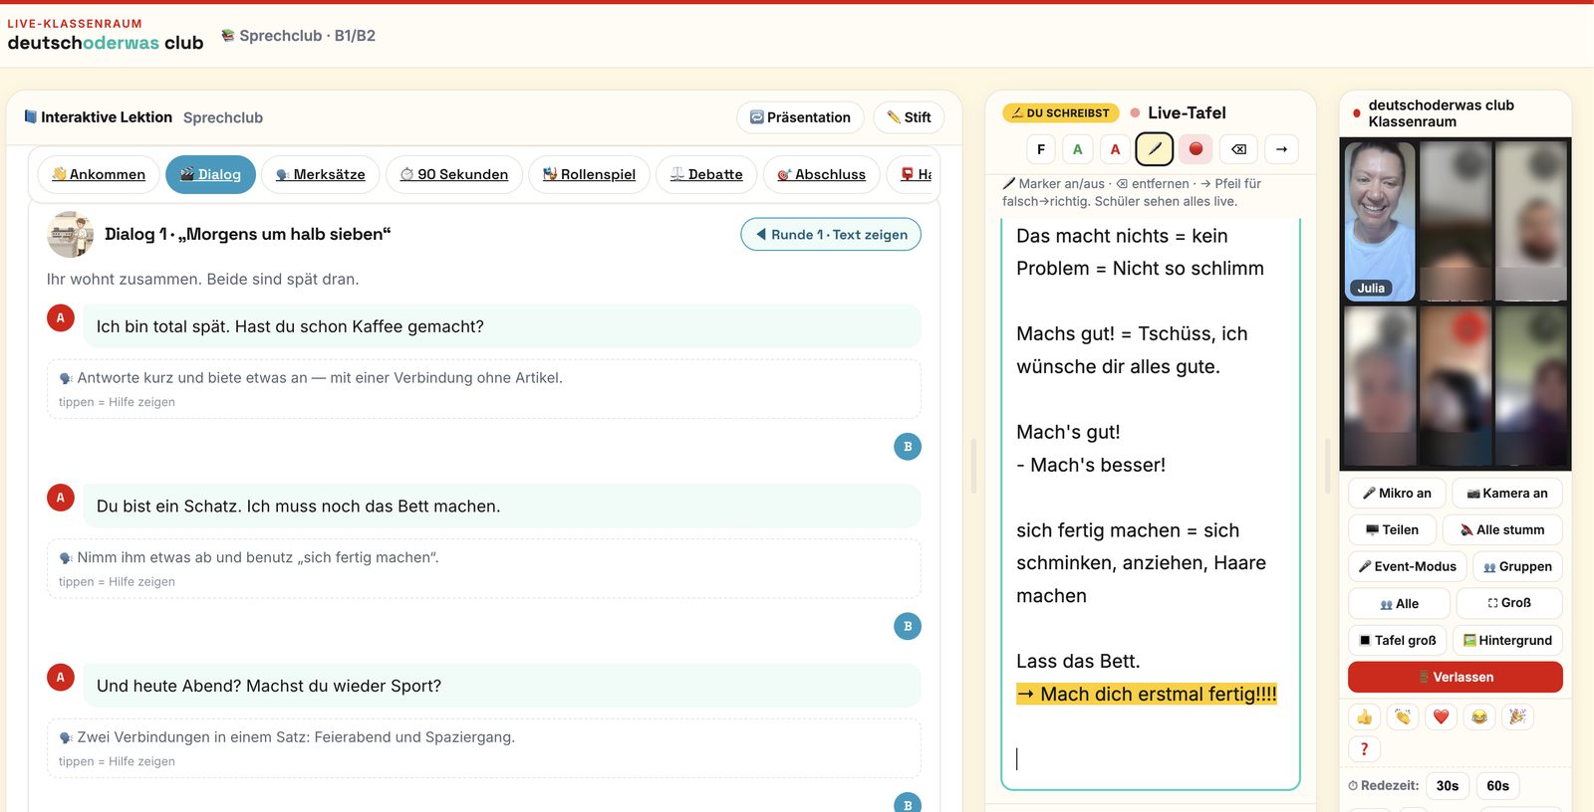This screenshot has height=812, width=1594.
Task: Open the Gruppen breakout button
Action: click(1518, 567)
